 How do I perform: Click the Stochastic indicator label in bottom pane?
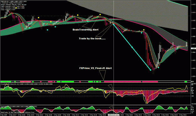tap(19, 107)
